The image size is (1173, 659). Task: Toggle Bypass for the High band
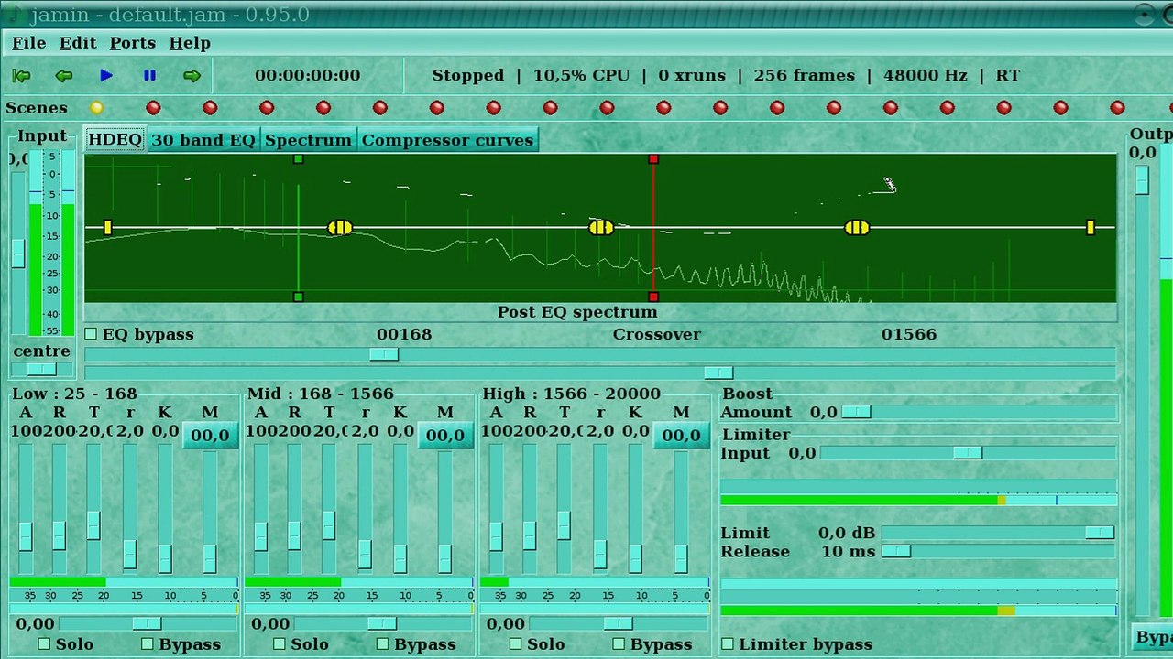click(619, 644)
